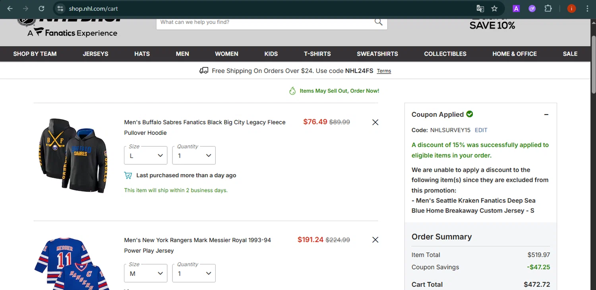Viewport: 596px width, 290px height.
Task: Open the HATS menu
Action: coord(142,54)
